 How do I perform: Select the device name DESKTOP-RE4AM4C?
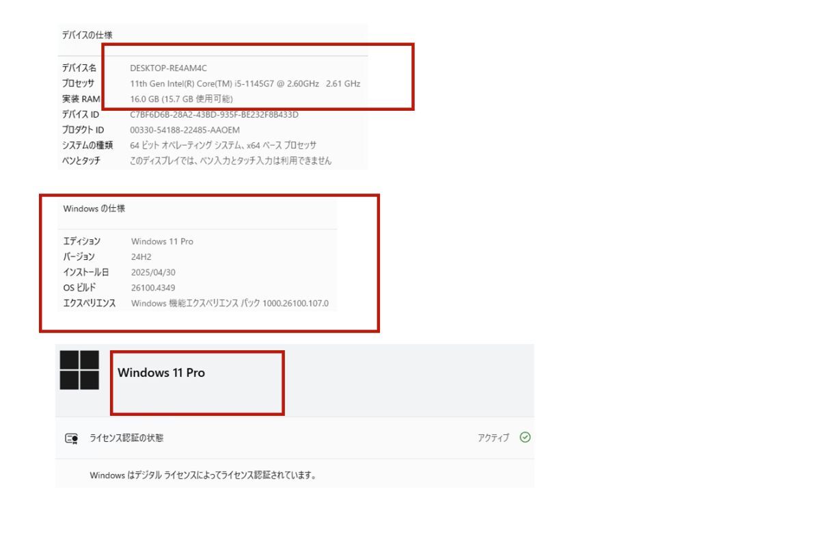click(x=168, y=68)
